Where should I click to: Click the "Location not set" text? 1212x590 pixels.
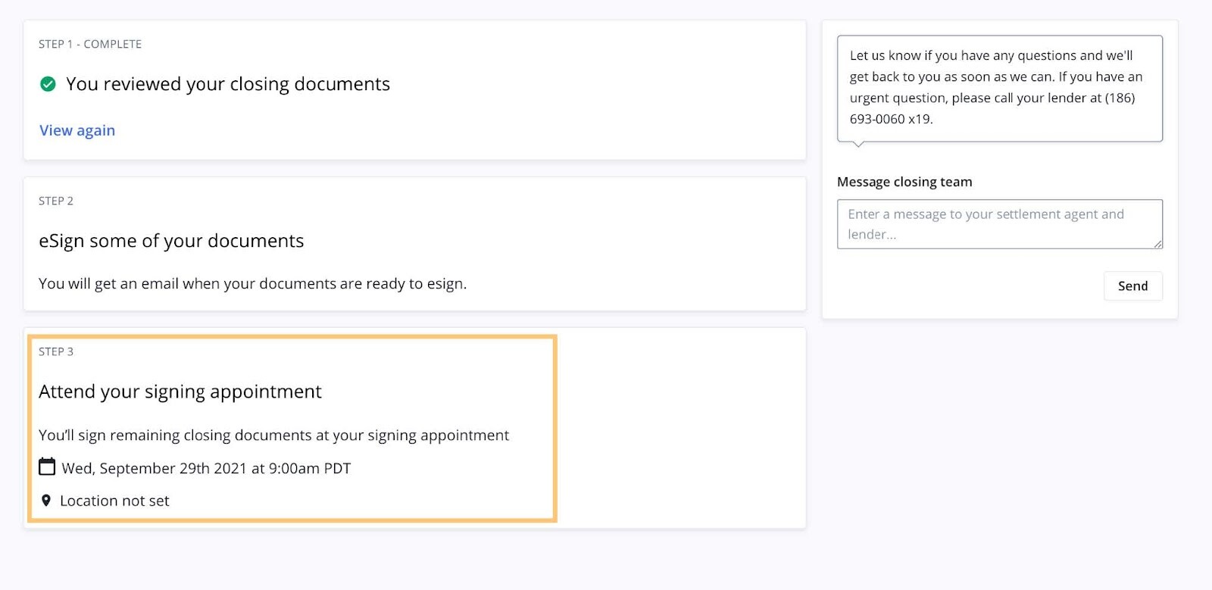(114, 501)
